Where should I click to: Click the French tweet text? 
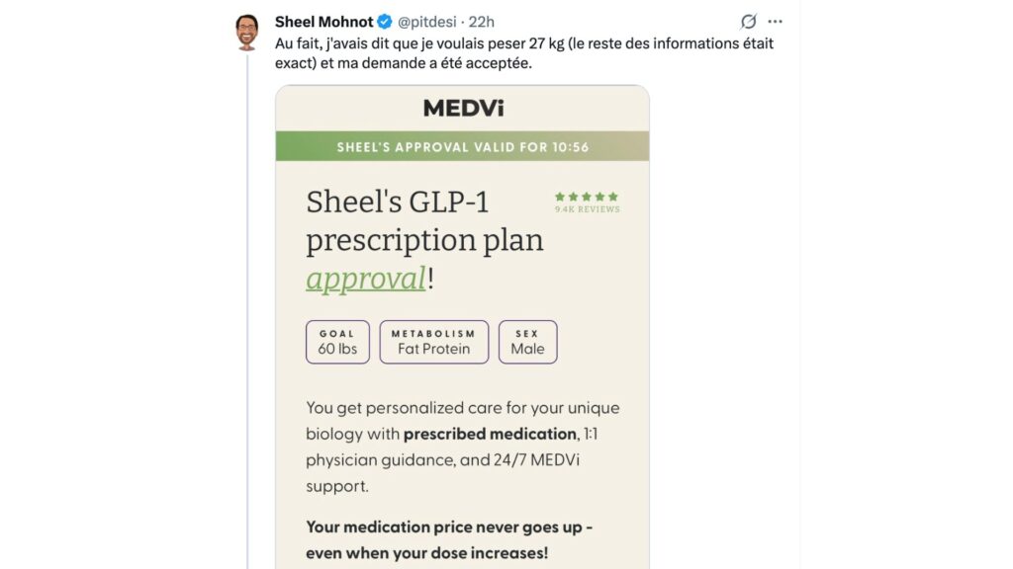coord(524,52)
